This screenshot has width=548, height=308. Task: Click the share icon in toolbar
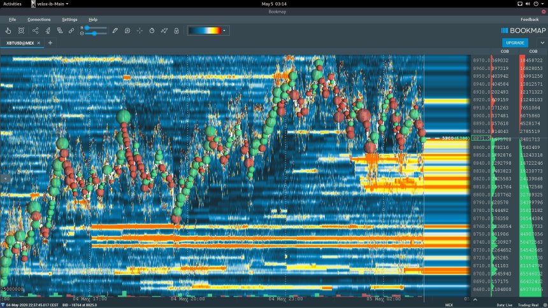tap(35, 30)
